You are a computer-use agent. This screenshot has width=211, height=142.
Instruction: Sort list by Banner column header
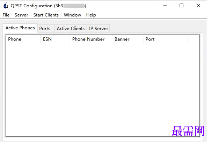pos(128,39)
